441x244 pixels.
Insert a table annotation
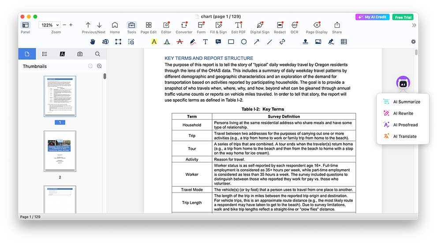tap(344, 42)
